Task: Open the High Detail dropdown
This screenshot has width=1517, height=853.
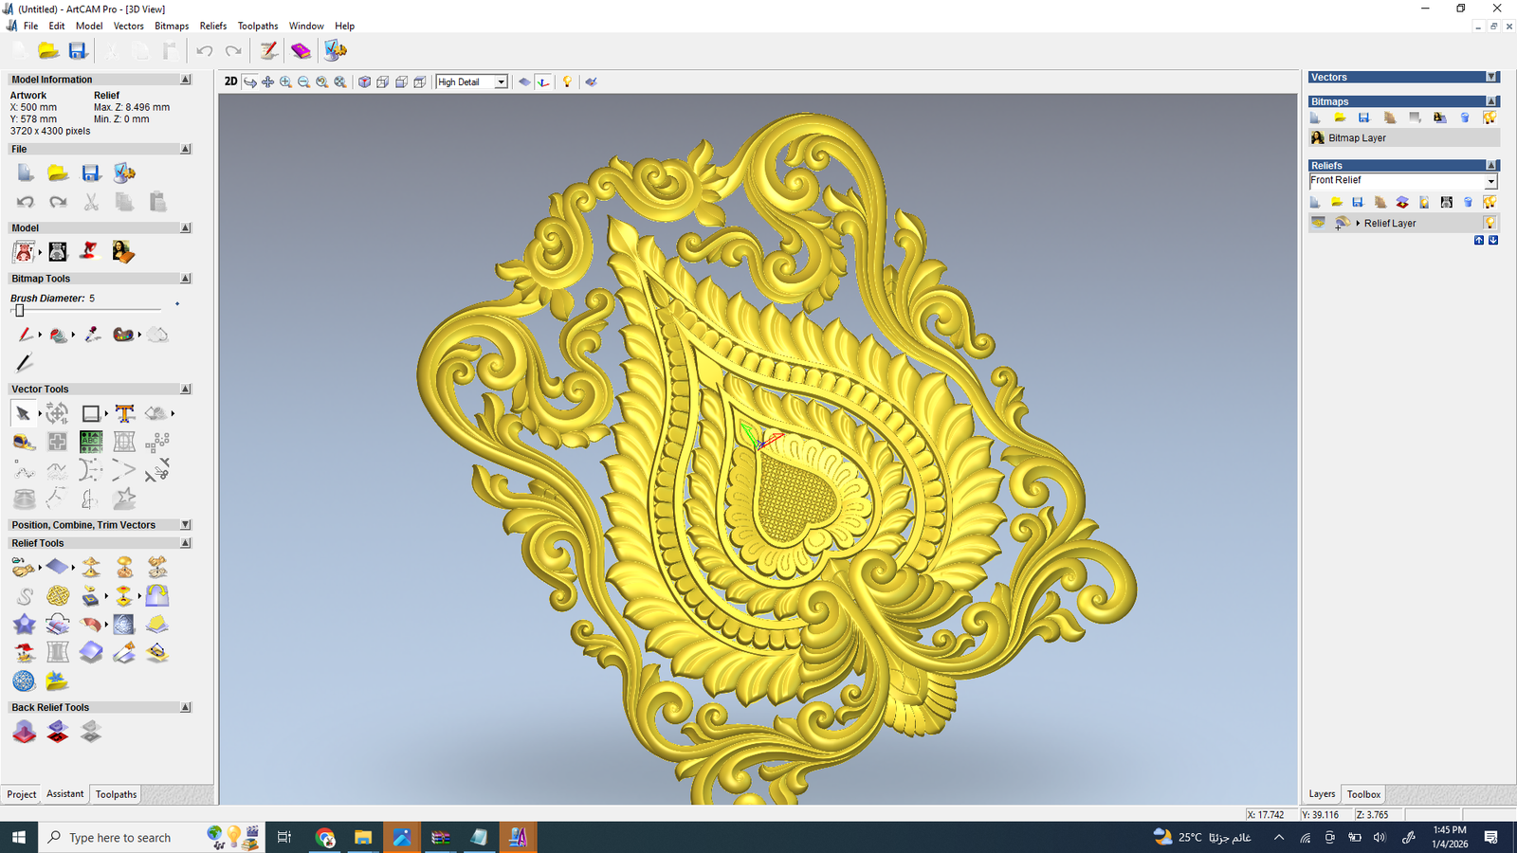Action: pyautogui.click(x=501, y=82)
